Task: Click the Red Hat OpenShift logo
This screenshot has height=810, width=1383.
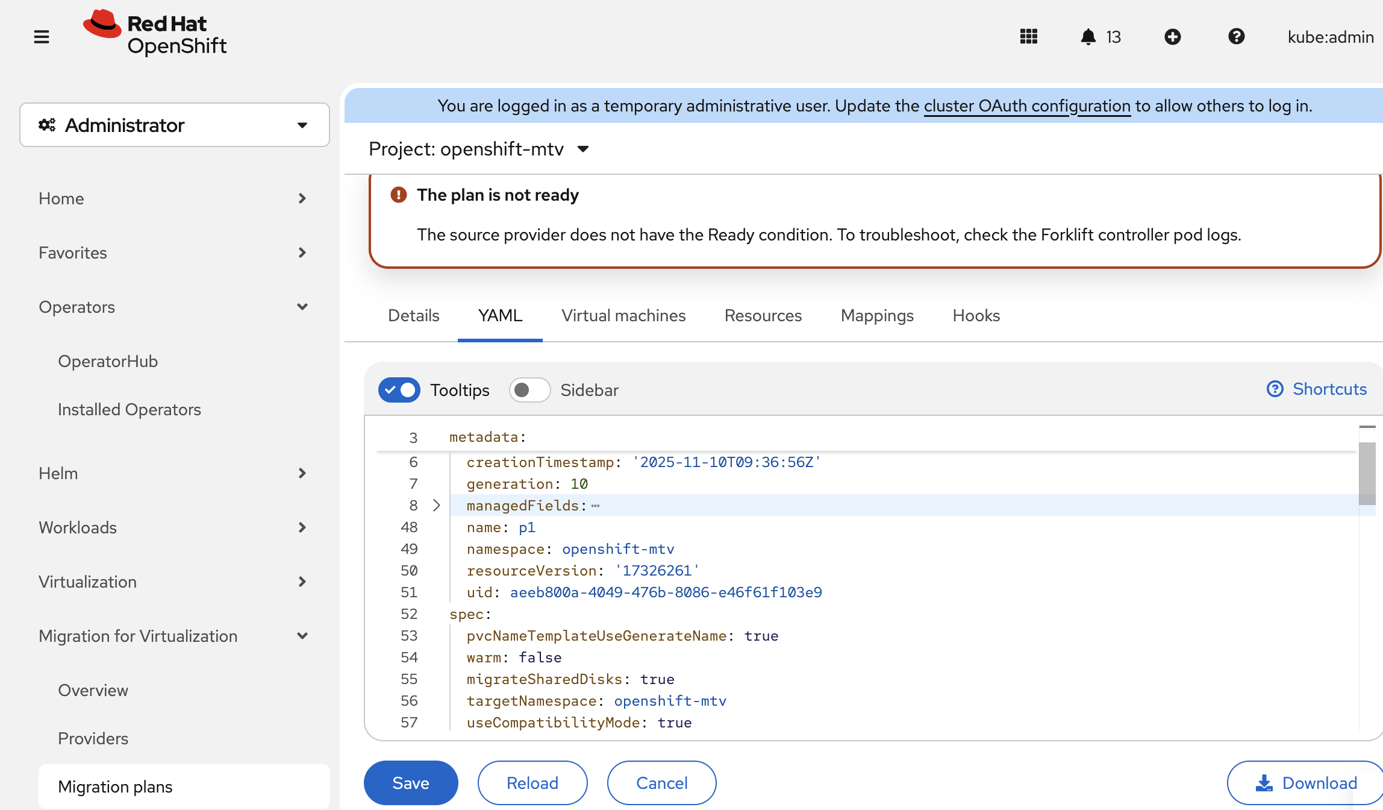Action: coord(155,34)
